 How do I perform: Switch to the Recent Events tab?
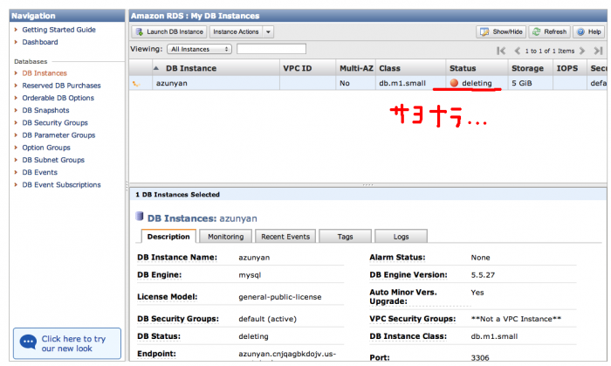pos(285,237)
